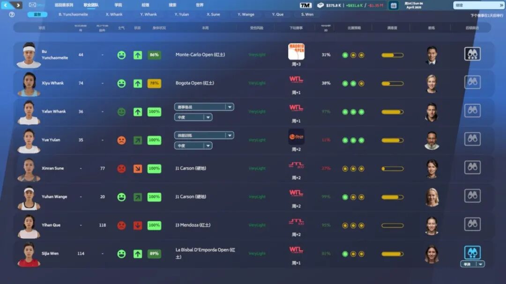
Task: Switch to the 学院 menu tab
Action: click(x=118, y=5)
